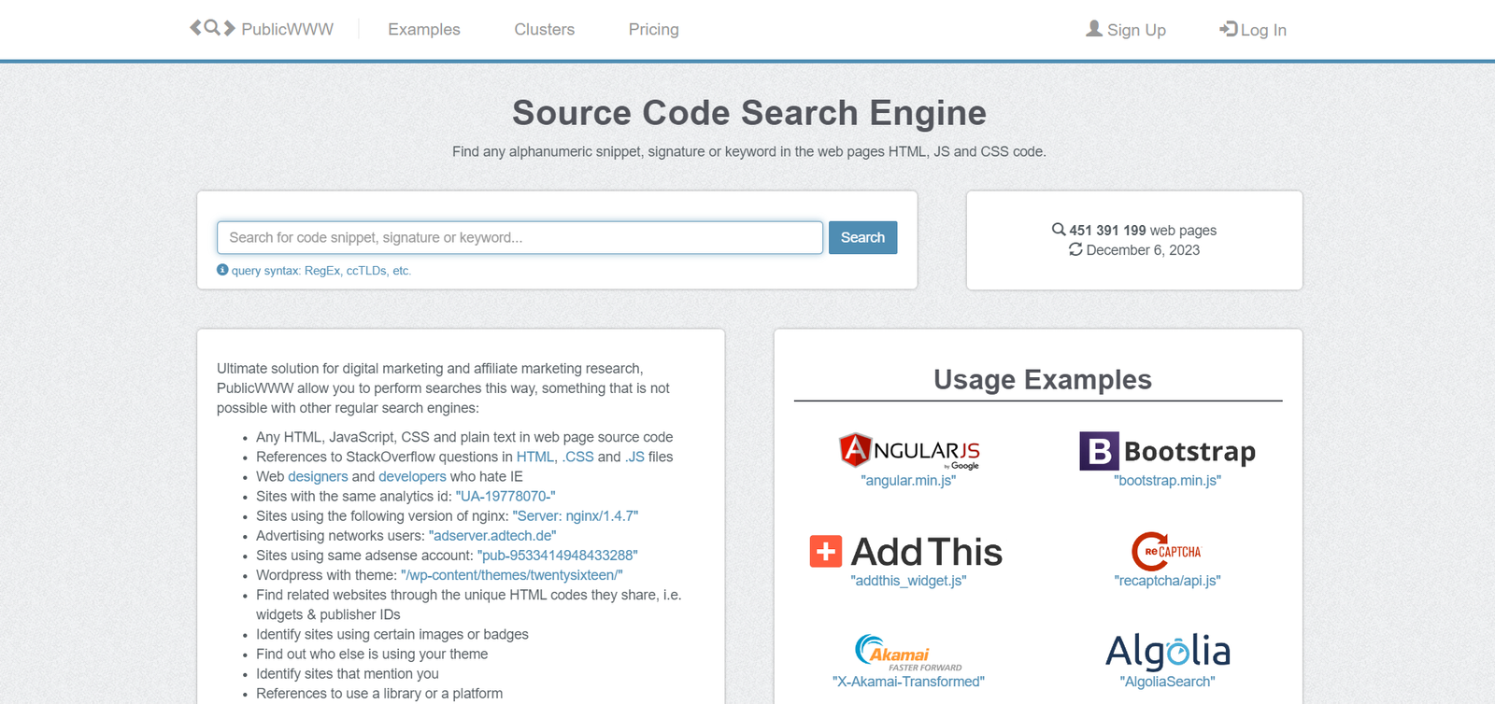
Task: Open the query syntax RegEx help link
Action: pyautogui.click(x=320, y=271)
